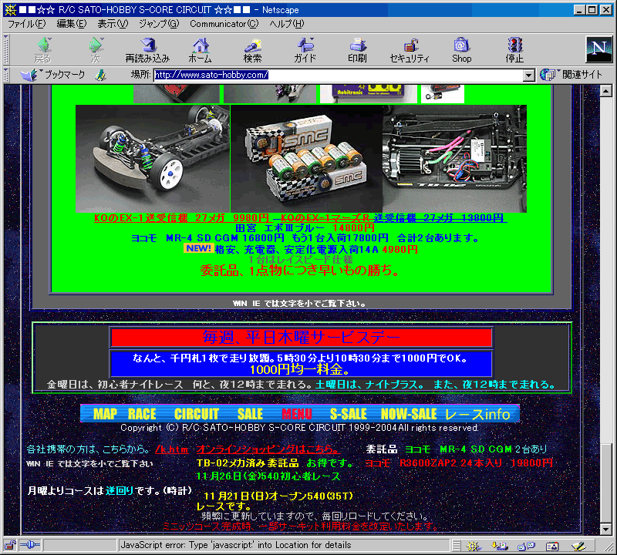Viewport: 617px width, 555px height.
Task: Click the TB-02 chassis electronics photo
Action: coord(454,159)
